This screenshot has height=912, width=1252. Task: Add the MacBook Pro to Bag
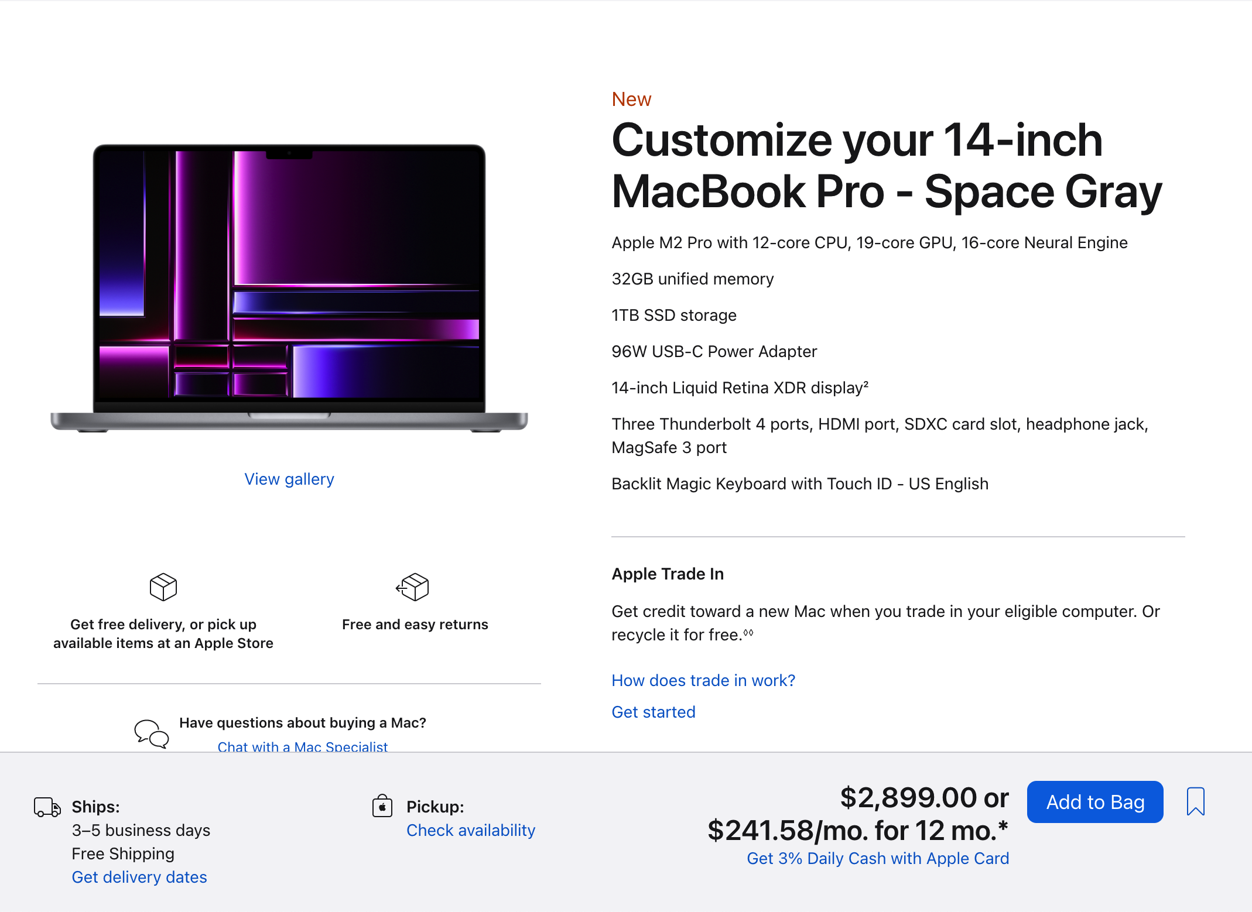tap(1094, 802)
